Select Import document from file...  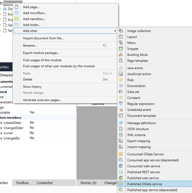(x=43, y=38)
